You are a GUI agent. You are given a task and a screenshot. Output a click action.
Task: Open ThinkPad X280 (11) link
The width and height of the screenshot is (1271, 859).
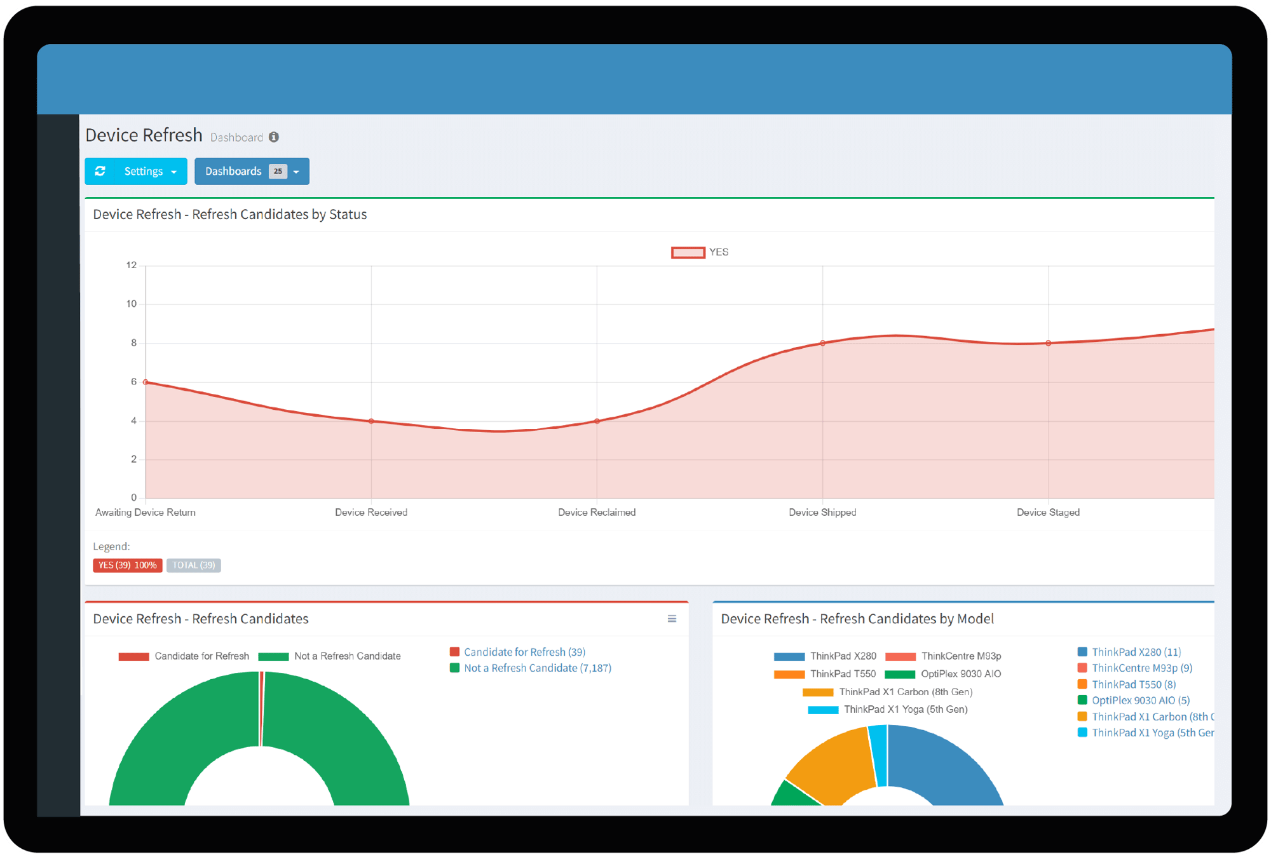[x=1136, y=652]
